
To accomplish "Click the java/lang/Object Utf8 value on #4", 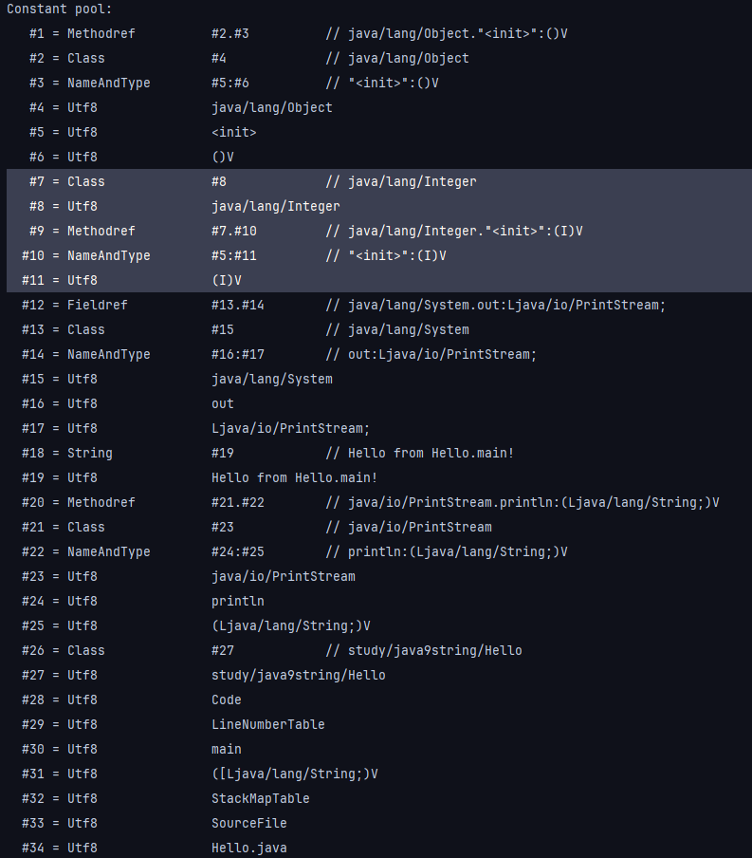I will click(271, 107).
